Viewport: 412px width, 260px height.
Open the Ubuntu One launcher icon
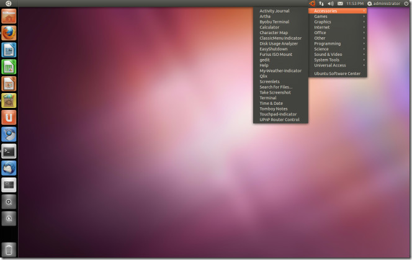[x=9, y=117]
